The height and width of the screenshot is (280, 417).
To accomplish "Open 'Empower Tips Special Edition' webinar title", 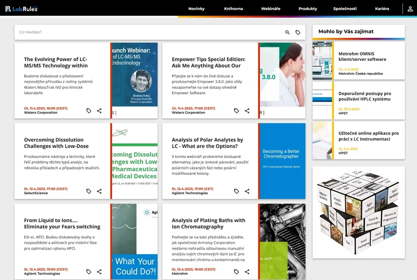I will [x=208, y=62].
